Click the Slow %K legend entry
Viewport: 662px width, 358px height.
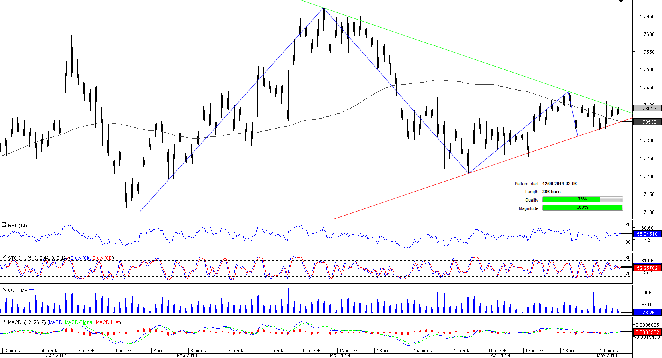tap(80, 258)
